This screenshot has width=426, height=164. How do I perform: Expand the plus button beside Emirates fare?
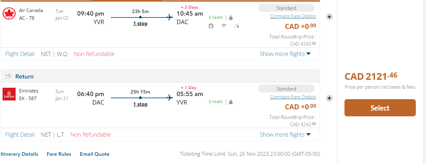330,98
